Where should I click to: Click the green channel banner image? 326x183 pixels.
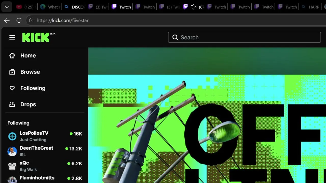click(x=207, y=115)
